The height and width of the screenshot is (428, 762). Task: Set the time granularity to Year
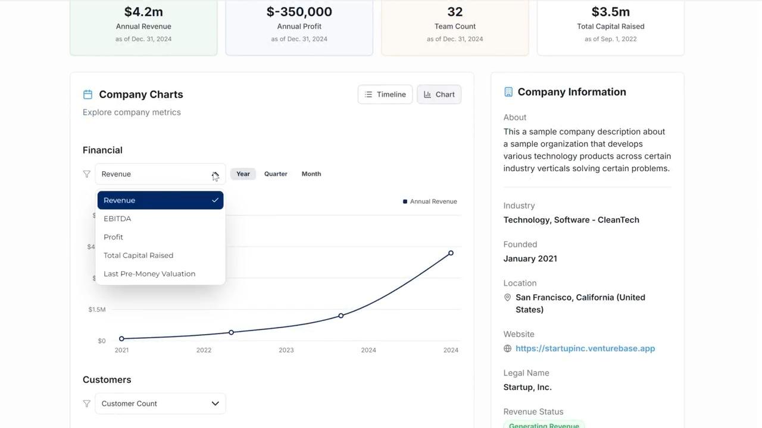(x=243, y=174)
